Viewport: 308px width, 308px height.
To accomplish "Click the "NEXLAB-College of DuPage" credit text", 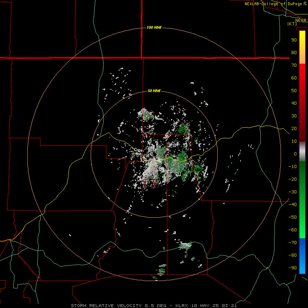I will [274, 4].
